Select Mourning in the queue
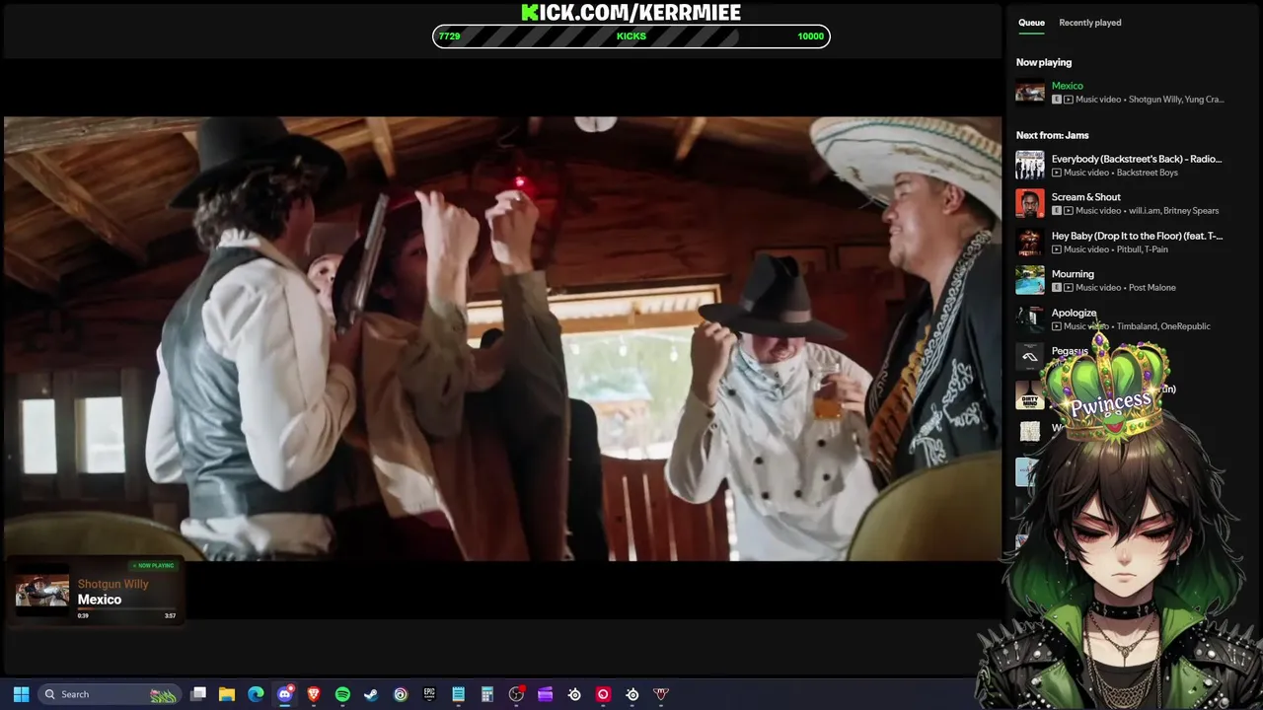The image size is (1263, 710). pyautogui.click(x=1073, y=274)
